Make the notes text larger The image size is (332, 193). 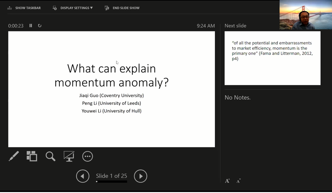click(x=227, y=181)
